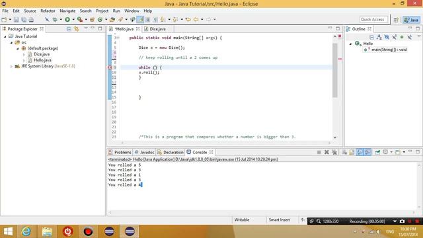Run the program with the green Run button
This screenshot has height=238, width=423.
click(67, 19)
